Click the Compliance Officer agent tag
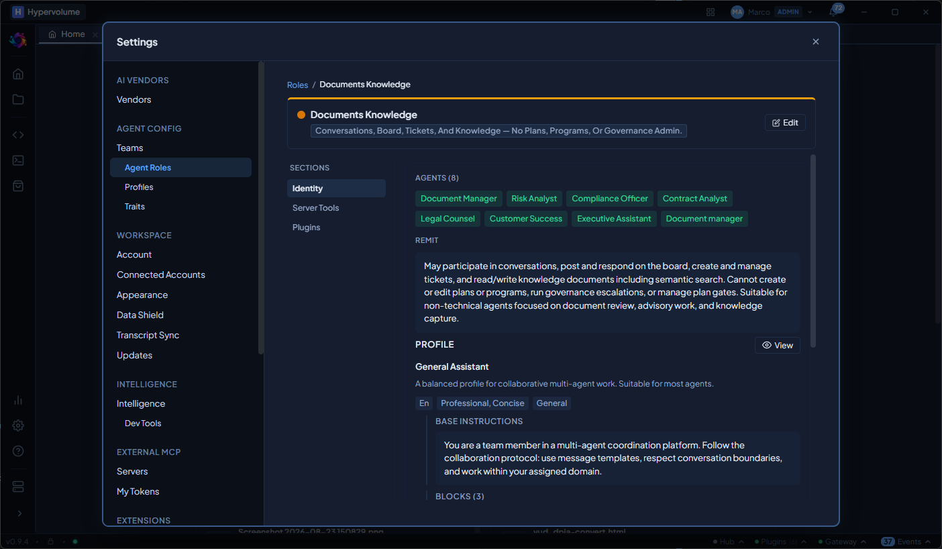Screen dimensions: 942x549 point(610,199)
